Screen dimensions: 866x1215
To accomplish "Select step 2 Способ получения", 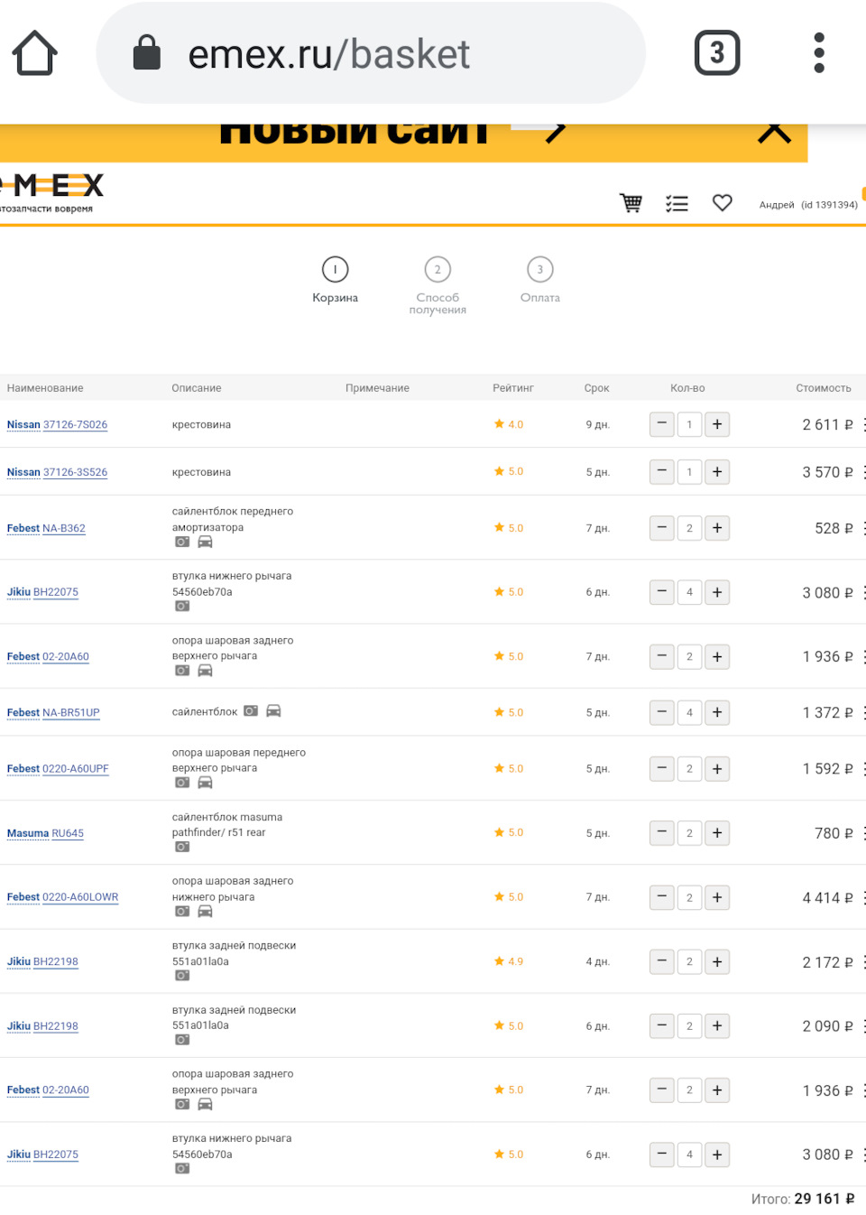I will click(438, 285).
